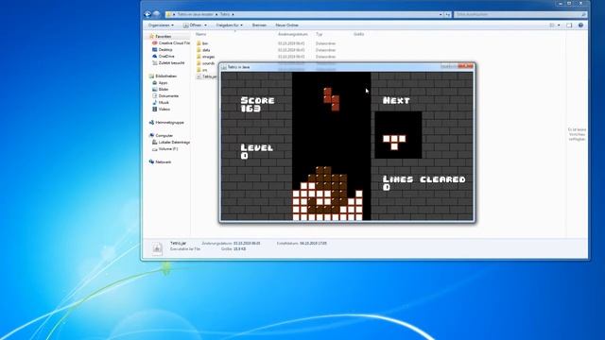Select the images folder

[x=205, y=57]
